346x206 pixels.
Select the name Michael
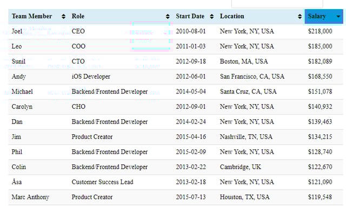[x=22, y=92]
